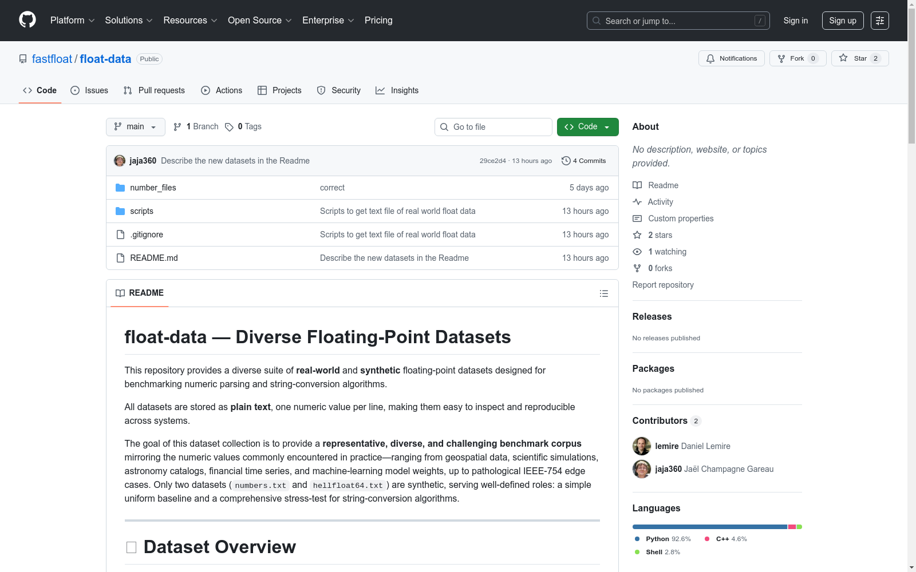Open the Contributors section link

coord(667,420)
